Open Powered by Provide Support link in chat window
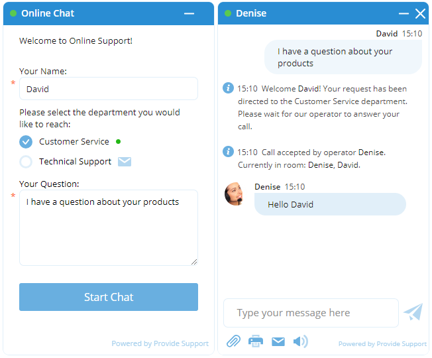Viewport: 432px width, 358px height. 382,343
